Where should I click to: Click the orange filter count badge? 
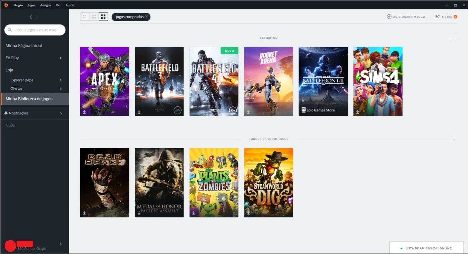(x=455, y=17)
